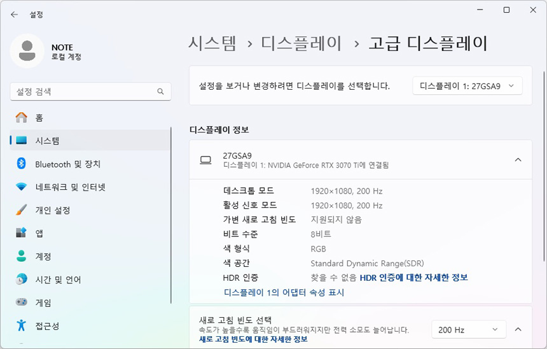Collapse the refresh rate selection section
This screenshot has height=349, width=547.
tap(517, 329)
